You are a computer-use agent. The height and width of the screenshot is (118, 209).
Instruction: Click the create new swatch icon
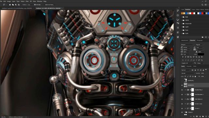coord(206,37)
